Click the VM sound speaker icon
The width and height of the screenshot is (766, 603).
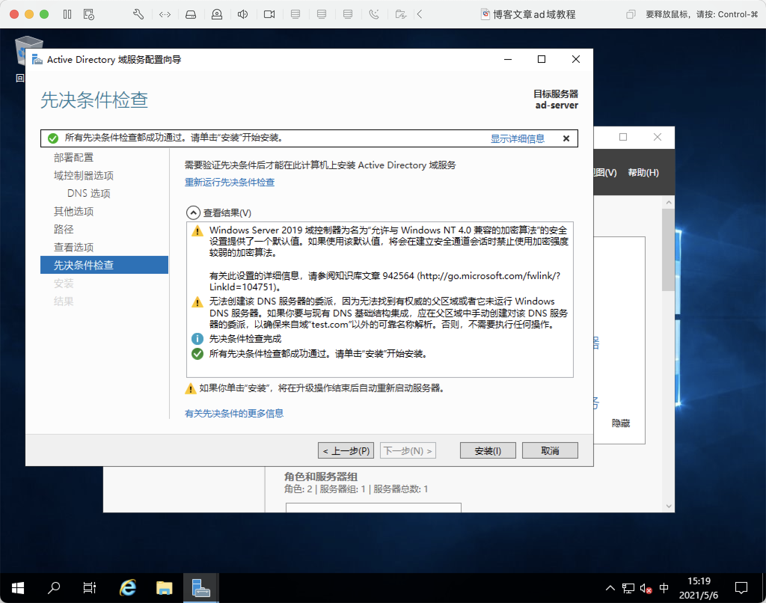click(x=242, y=15)
